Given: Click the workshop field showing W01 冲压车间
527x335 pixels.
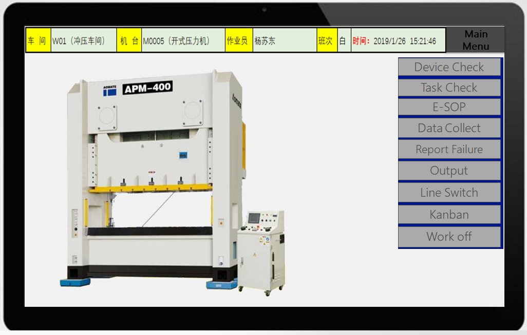Looking at the screenshot, I should (x=83, y=39).
